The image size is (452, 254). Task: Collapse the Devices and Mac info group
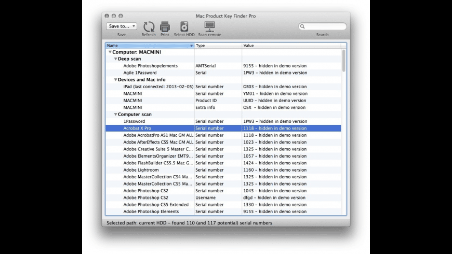(115, 80)
